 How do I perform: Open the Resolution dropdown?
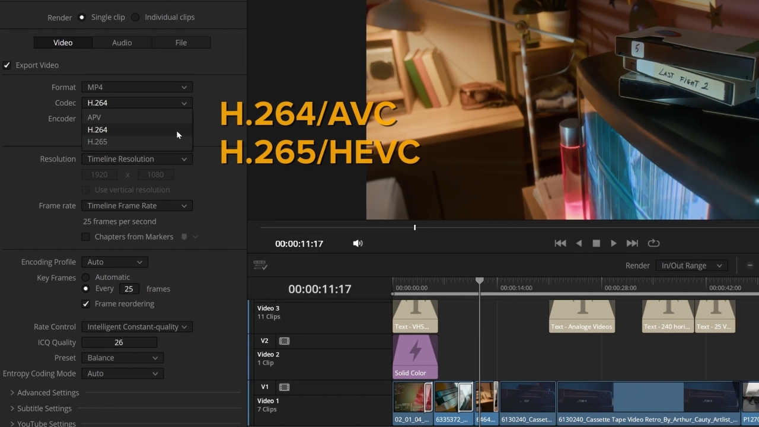click(137, 159)
